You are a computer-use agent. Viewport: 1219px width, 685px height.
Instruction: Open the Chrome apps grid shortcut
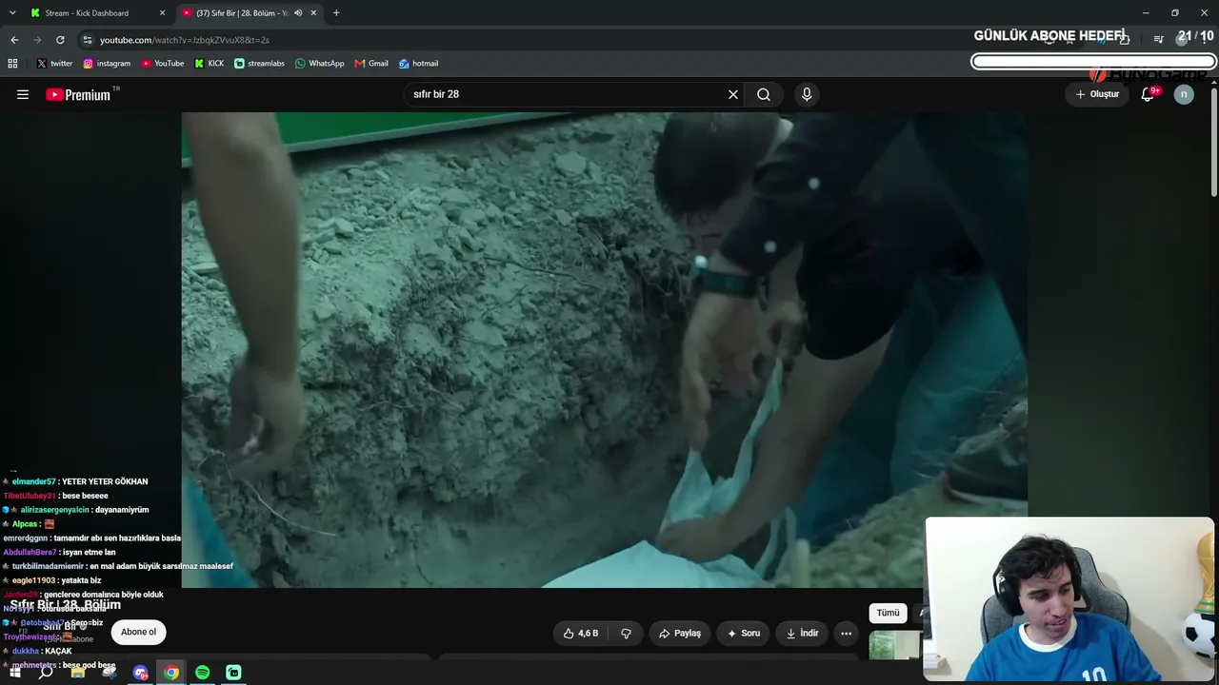12,64
